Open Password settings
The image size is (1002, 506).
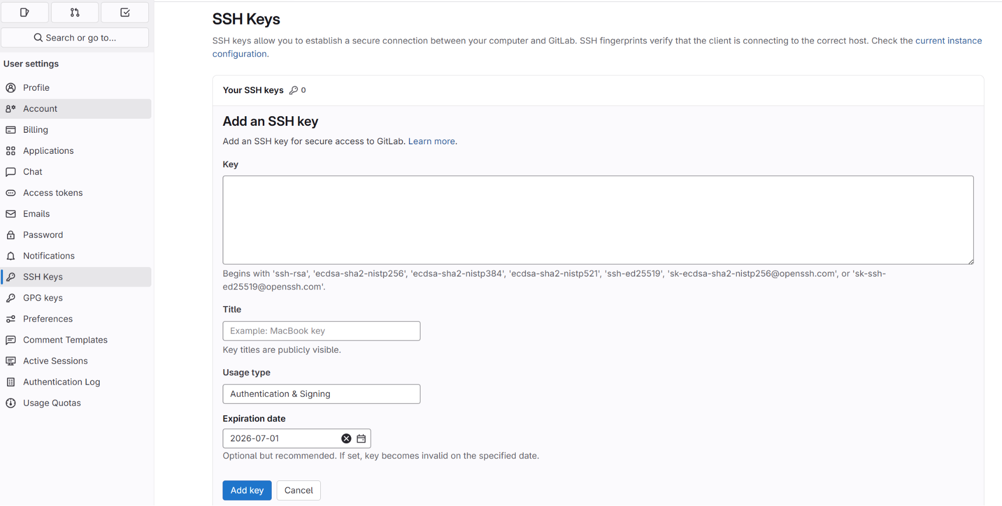click(x=76, y=235)
